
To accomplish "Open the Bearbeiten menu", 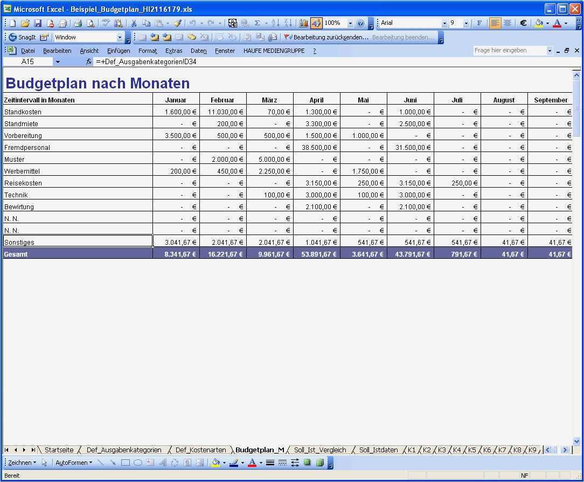I will pos(57,51).
